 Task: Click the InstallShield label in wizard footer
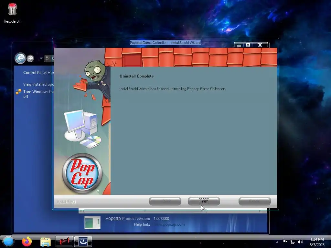(x=67, y=202)
